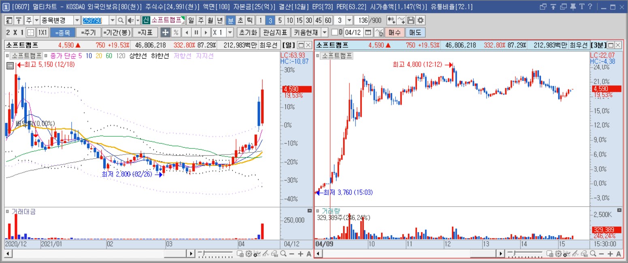Click the 매수 buy button
628x263 pixels.
394,32
